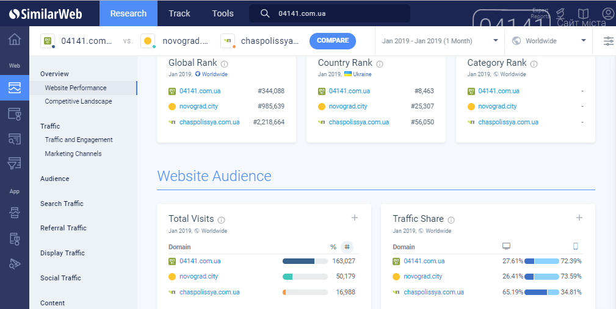Open the App analysis sidebar icon below App
The width and height of the screenshot is (616, 309).
pyautogui.click(x=15, y=213)
